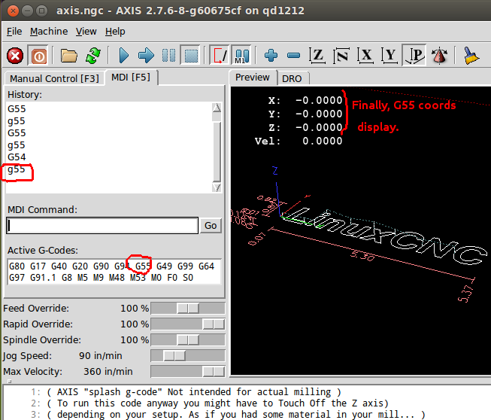491x420 pixels.
Task: Click the Rapid Override slider
Action: click(x=187, y=324)
